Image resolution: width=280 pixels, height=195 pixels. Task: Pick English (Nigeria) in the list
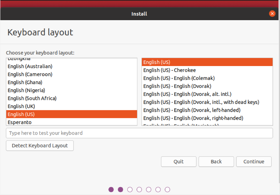tap(26, 90)
